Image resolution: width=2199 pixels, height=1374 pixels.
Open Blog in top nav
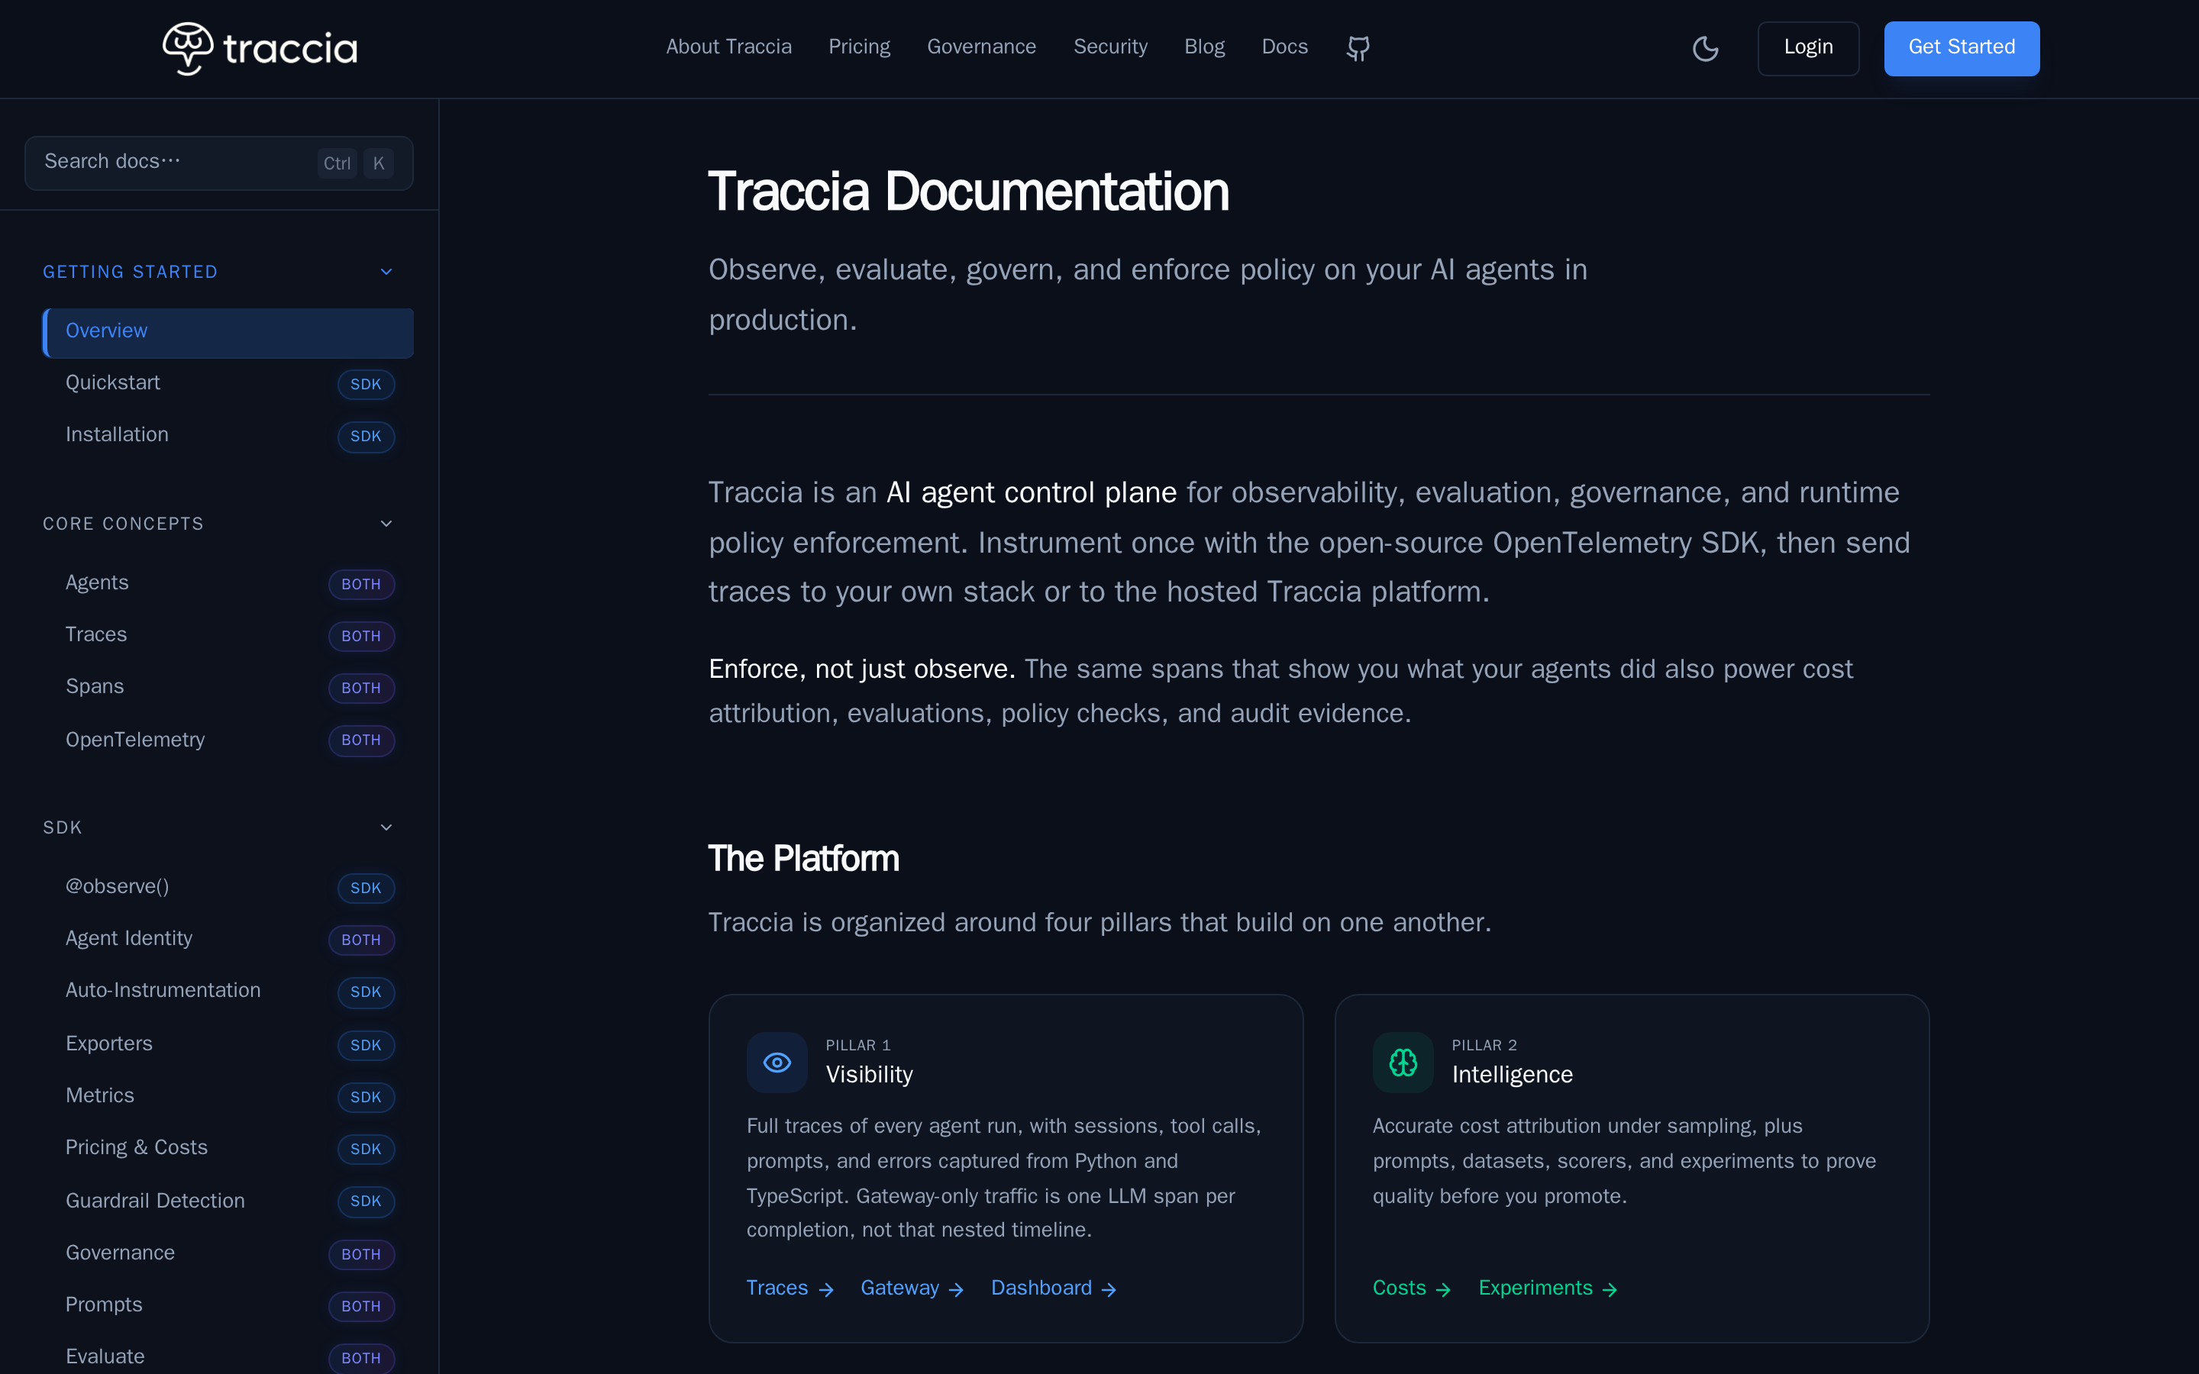tap(1204, 47)
